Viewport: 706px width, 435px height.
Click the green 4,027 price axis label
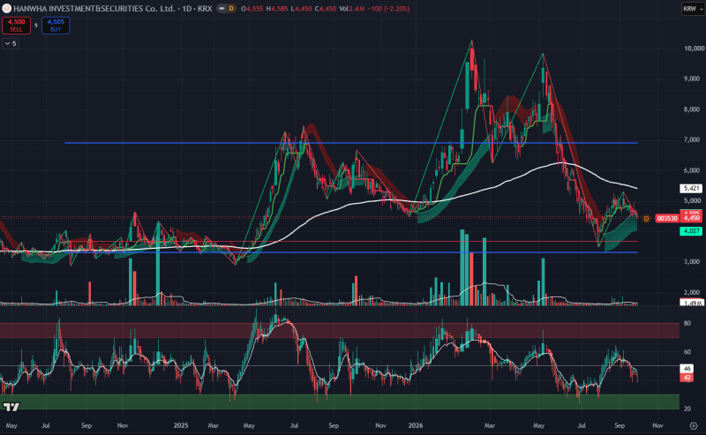tap(691, 231)
